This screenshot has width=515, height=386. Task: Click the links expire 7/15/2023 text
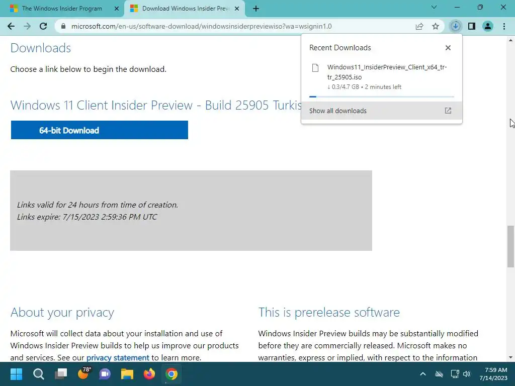pyautogui.click(x=87, y=217)
